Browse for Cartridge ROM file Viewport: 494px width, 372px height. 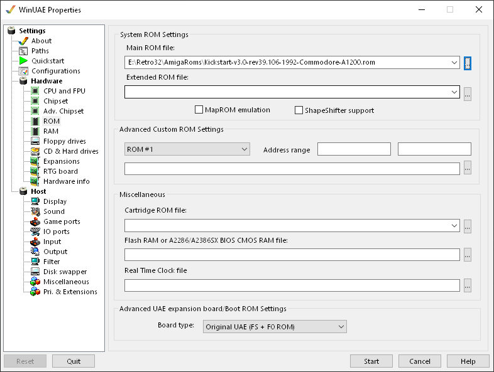468,226
